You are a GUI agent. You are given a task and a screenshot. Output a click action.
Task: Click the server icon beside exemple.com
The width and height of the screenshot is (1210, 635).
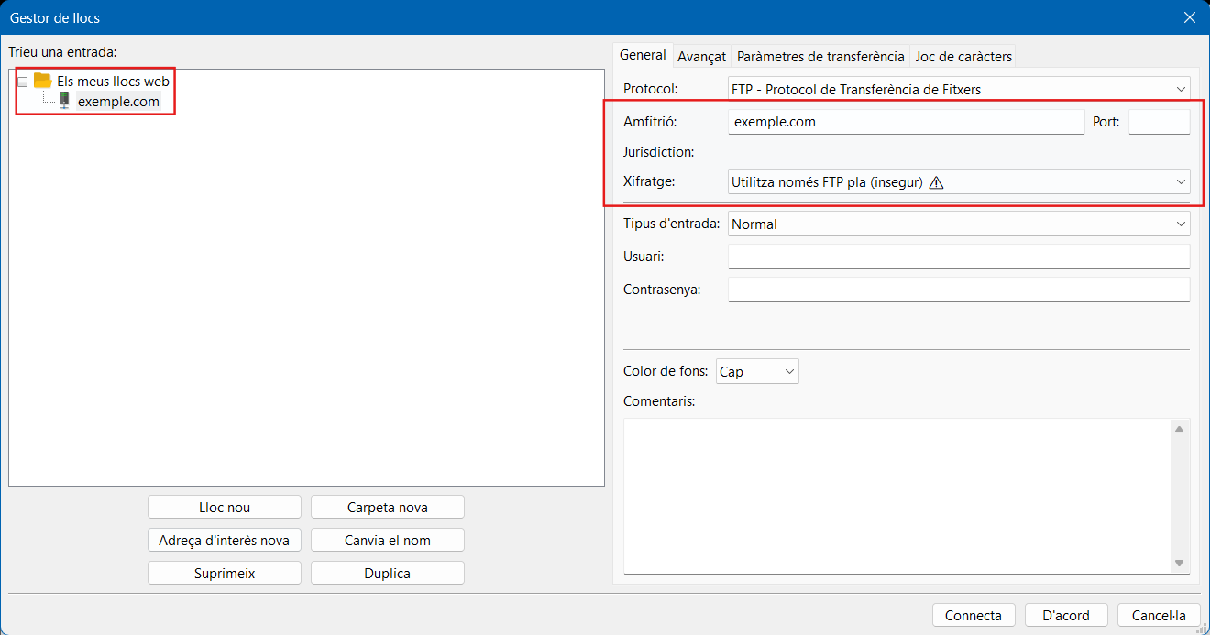(64, 101)
